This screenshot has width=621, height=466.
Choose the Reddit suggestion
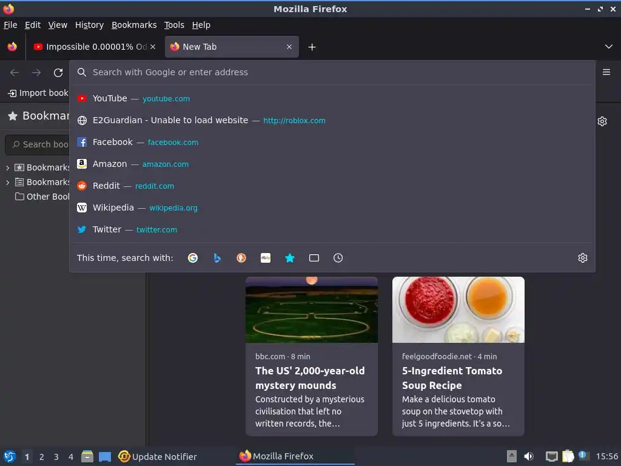332,186
